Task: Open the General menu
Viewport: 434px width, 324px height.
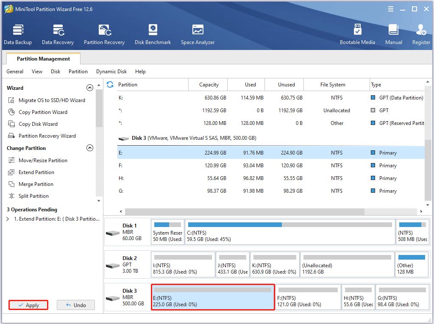Action: (x=15, y=72)
